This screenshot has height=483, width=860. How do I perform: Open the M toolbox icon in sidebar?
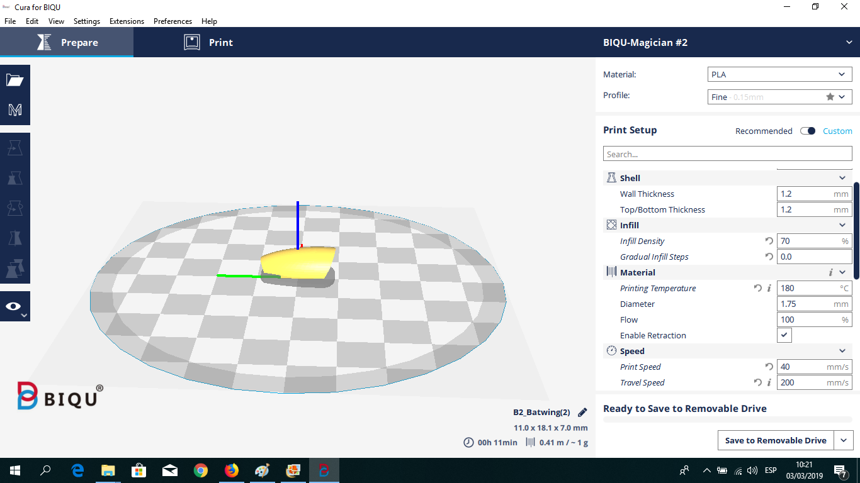[15, 110]
